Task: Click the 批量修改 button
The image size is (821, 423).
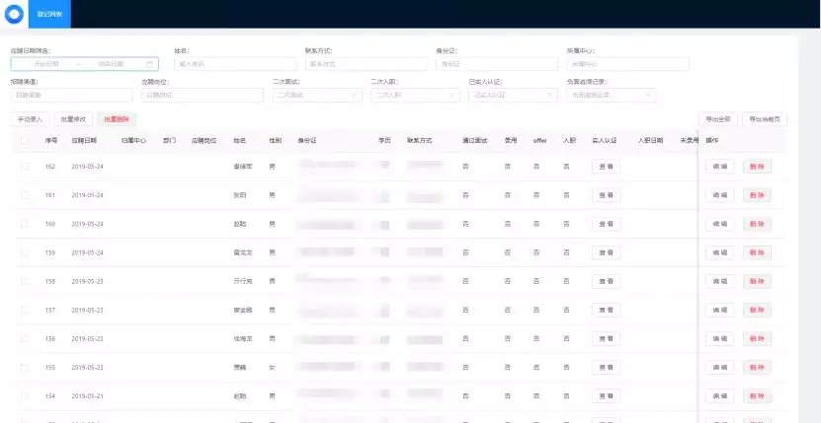Action: (74, 119)
